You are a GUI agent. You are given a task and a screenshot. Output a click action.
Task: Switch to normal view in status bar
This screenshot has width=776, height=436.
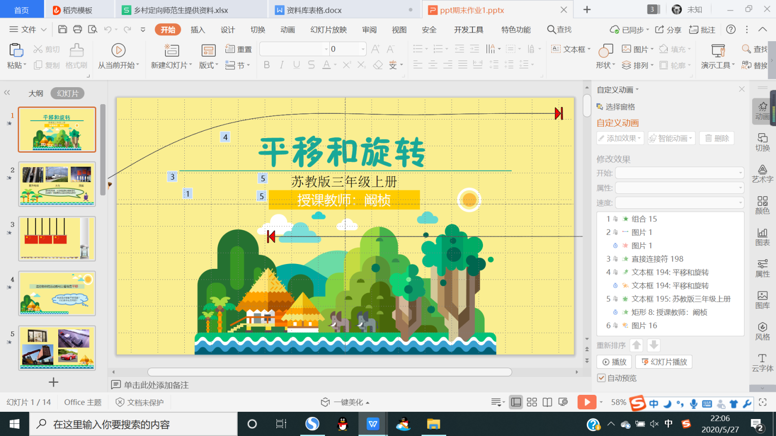pos(517,402)
